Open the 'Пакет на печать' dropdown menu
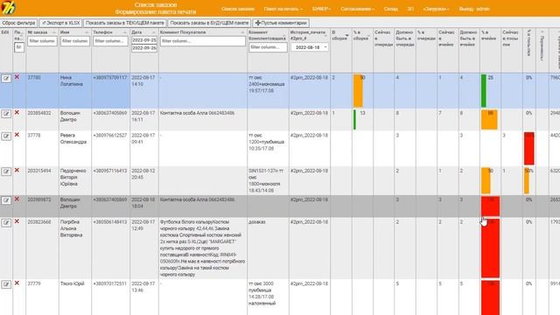Viewport: 560px width, 315px height. [x=283, y=9]
